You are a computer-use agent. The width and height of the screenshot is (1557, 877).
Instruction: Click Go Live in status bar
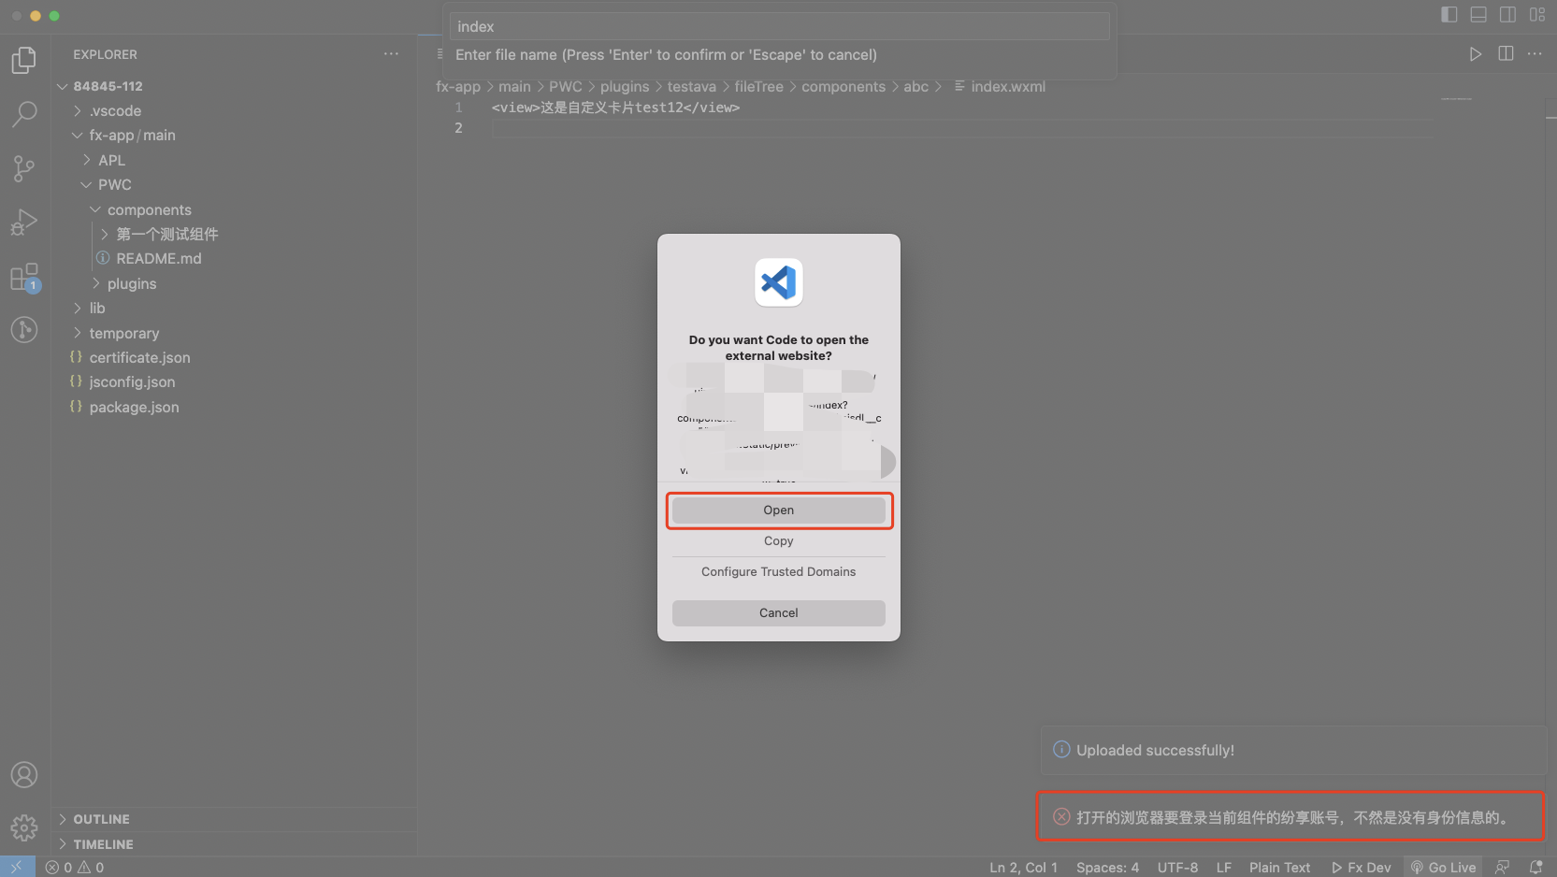click(x=1443, y=867)
